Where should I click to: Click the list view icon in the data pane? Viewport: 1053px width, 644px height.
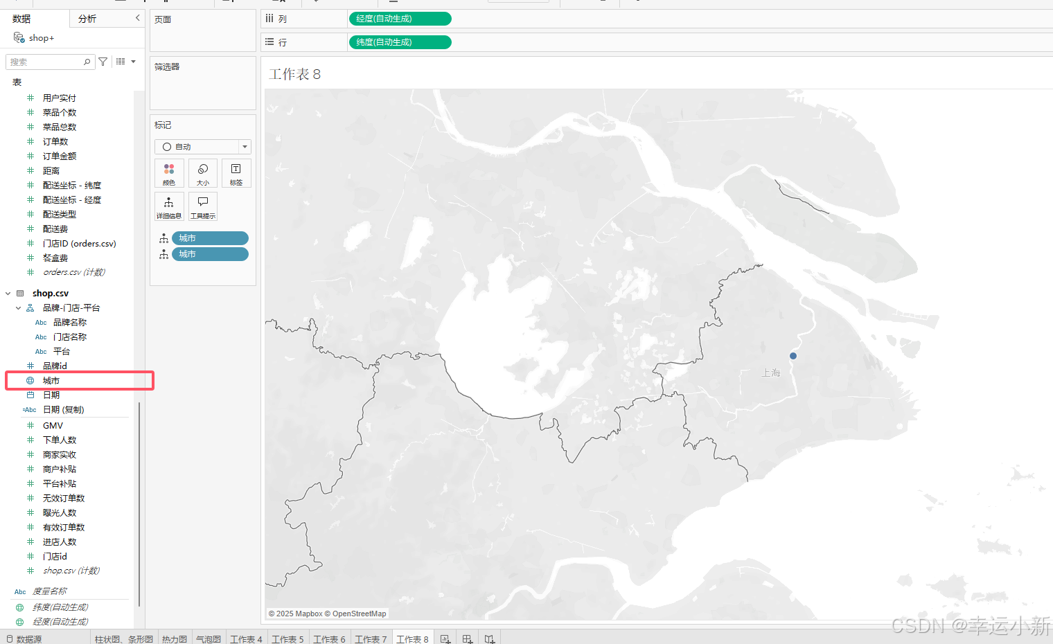[121, 62]
